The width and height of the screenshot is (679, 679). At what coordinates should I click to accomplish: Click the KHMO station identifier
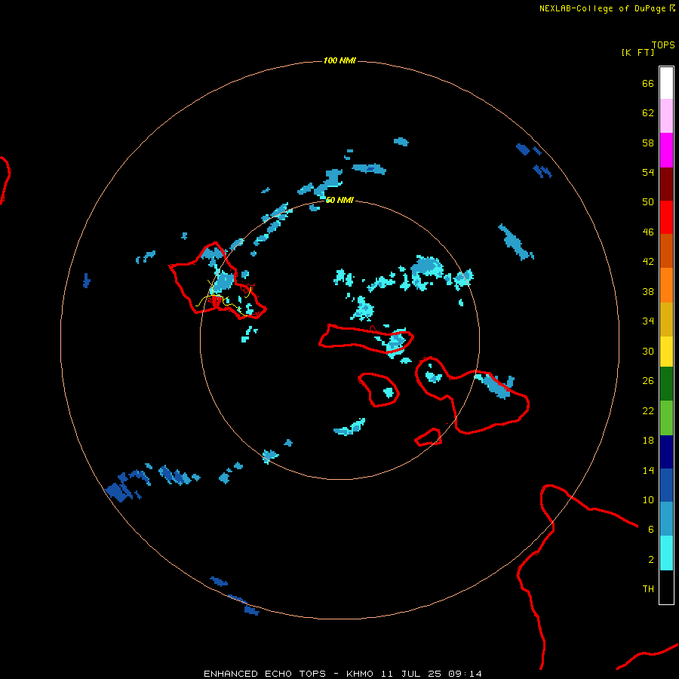[x=359, y=674]
